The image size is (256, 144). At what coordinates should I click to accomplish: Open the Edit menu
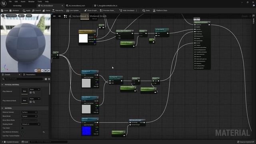[x=16, y=2]
